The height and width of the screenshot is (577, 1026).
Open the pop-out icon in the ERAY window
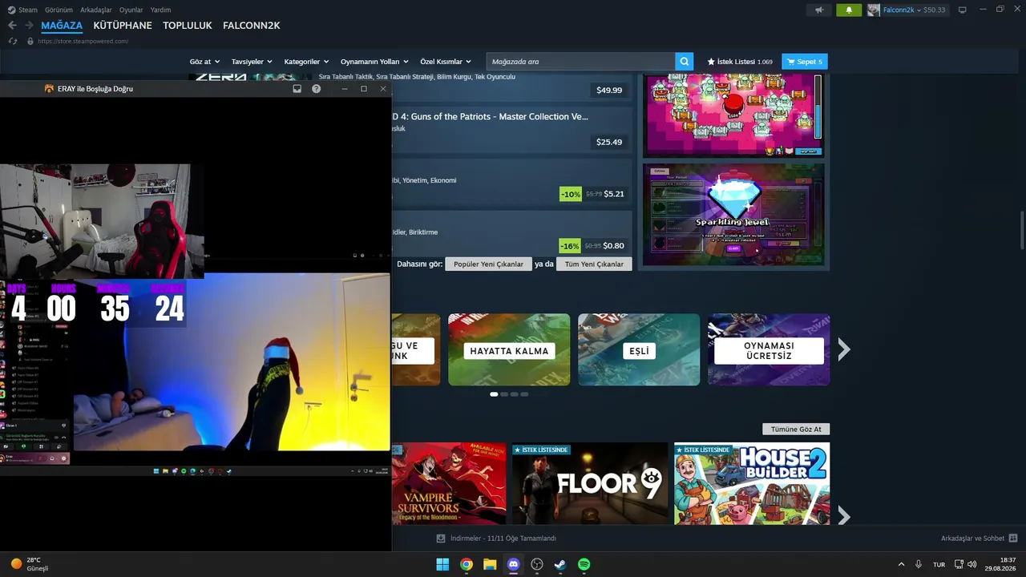pyautogui.click(x=297, y=89)
